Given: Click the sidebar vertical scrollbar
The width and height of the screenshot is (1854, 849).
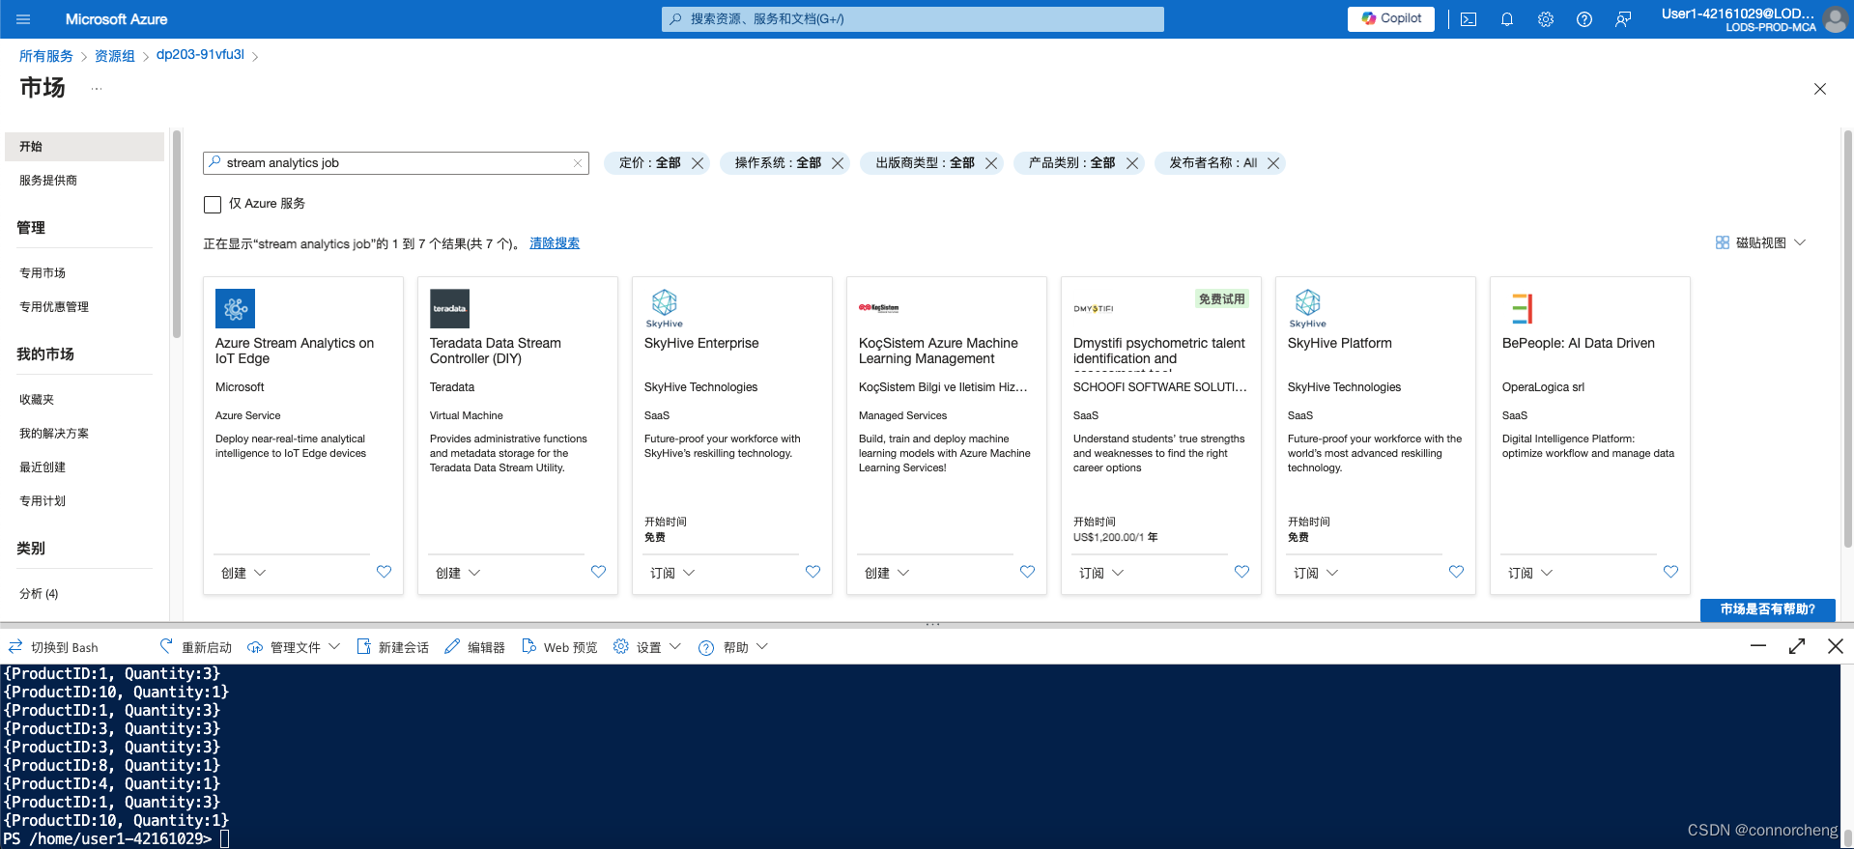Looking at the screenshot, I should tap(176, 234).
